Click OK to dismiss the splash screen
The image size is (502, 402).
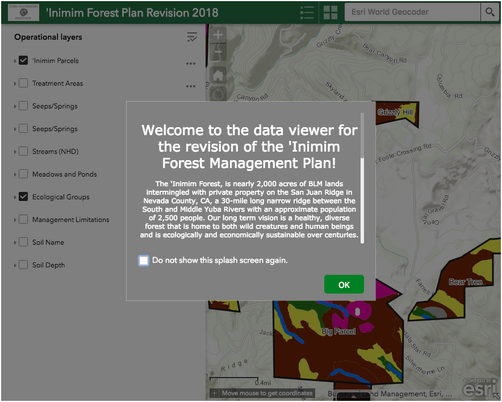[x=344, y=285]
